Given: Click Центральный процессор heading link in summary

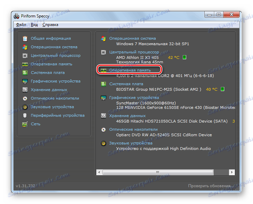Looking at the screenshot, I should pyautogui.click(x=134, y=52).
